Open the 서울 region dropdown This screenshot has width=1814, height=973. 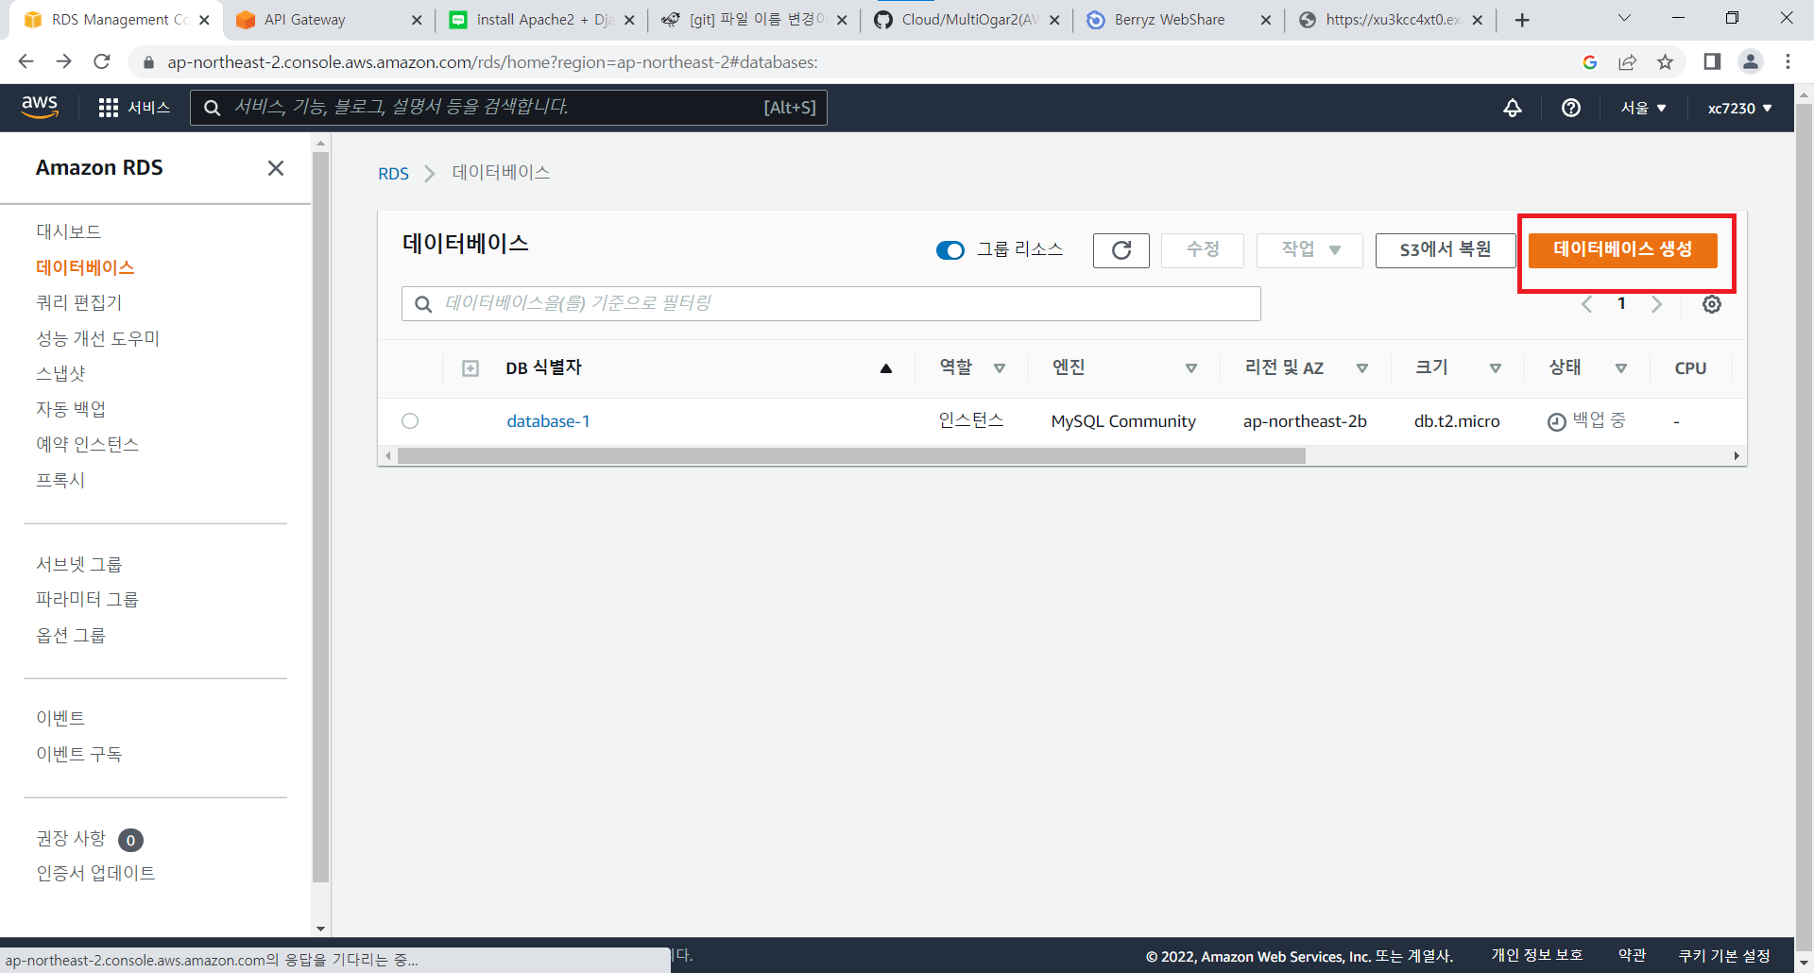[x=1644, y=108]
